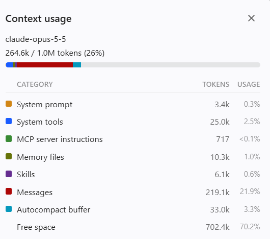Image resolution: width=270 pixels, height=239 pixels.
Task: Click the teal Autocompact buffer swatch
Action: [x=9, y=209]
